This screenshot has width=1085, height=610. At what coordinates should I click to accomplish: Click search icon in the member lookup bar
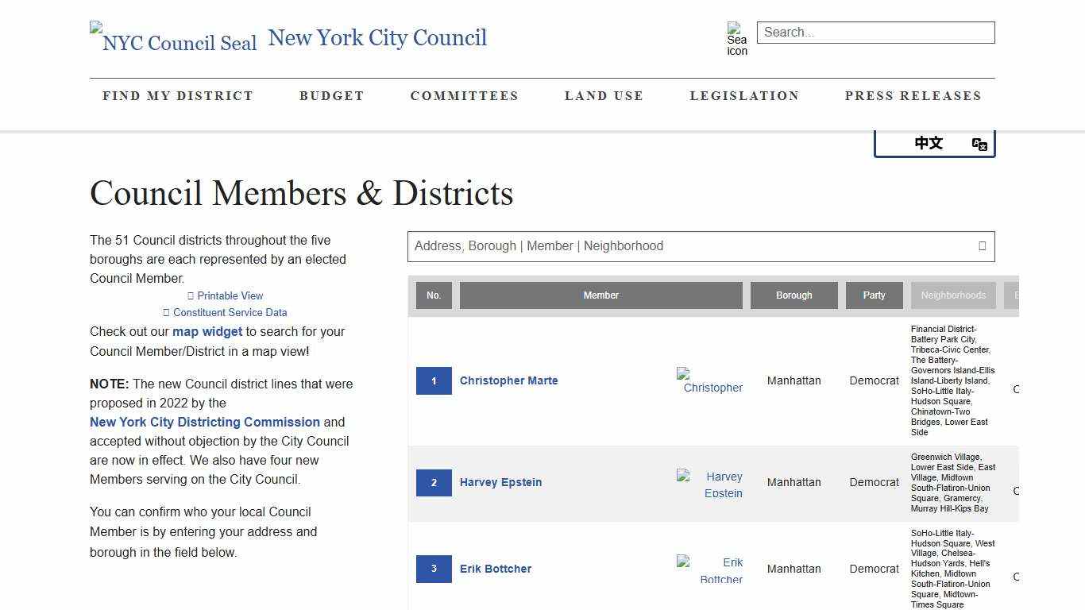pyautogui.click(x=982, y=246)
